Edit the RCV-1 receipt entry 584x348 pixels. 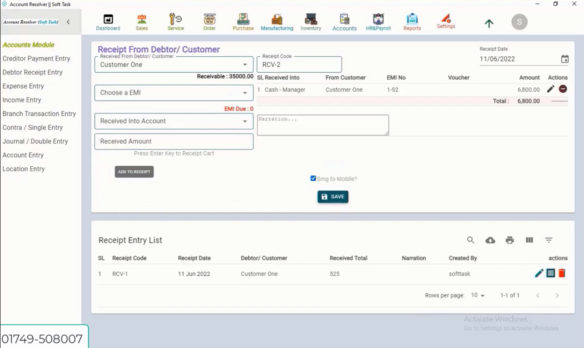[x=539, y=273]
